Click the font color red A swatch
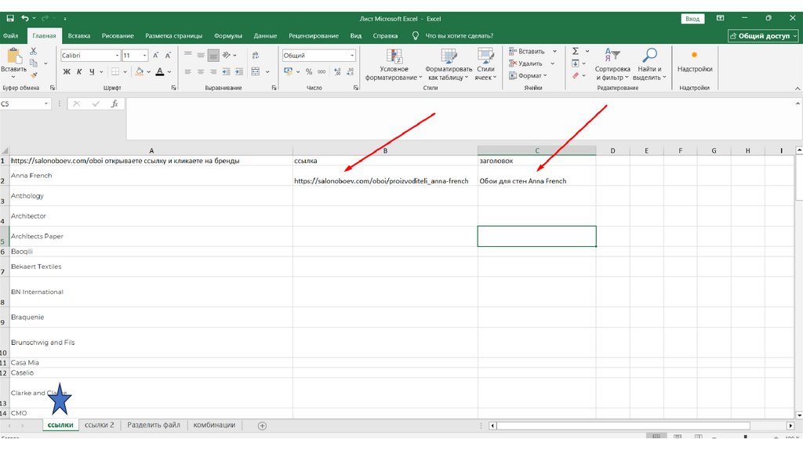Viewport: 803px width, 450px height. pyautogui.click(x=159, y=71)
